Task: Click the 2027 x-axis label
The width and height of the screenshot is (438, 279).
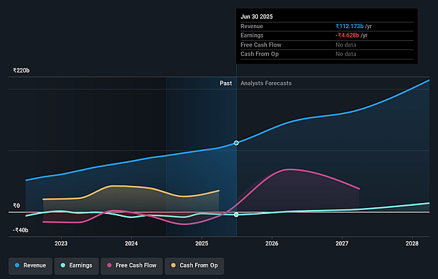Action: (x=342, y=243)
